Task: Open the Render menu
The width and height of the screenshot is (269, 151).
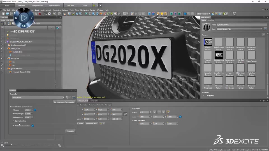Action: pos(93,10)
